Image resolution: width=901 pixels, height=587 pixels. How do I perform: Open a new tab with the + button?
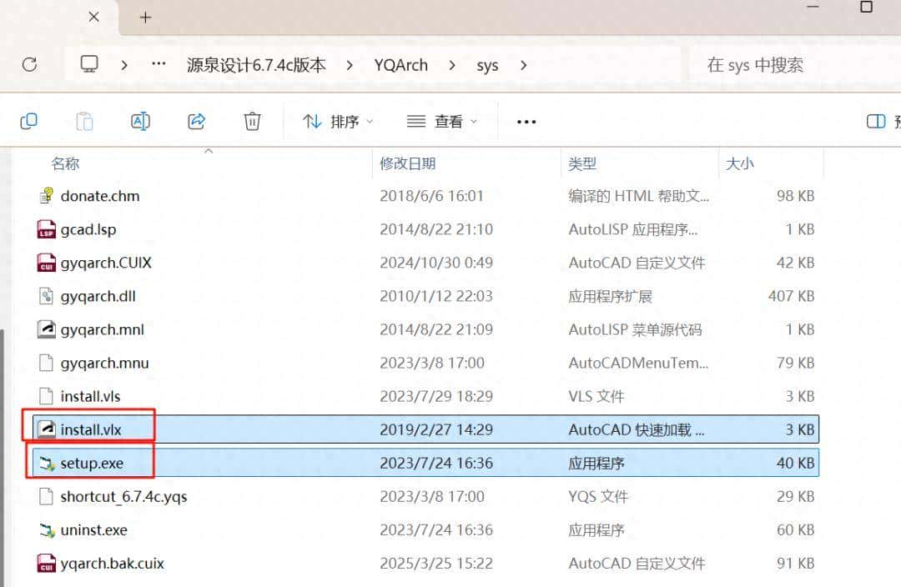(x=146, y=17)
